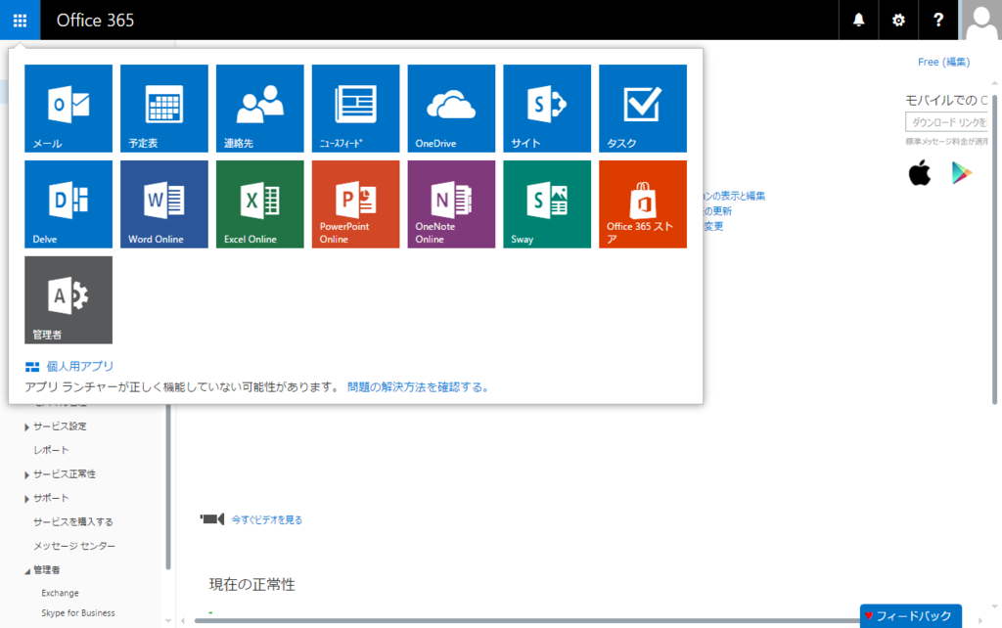Viewport: 1002px width, 628px height.
Task: Open the user profile avatar
Action: [980, 20]
